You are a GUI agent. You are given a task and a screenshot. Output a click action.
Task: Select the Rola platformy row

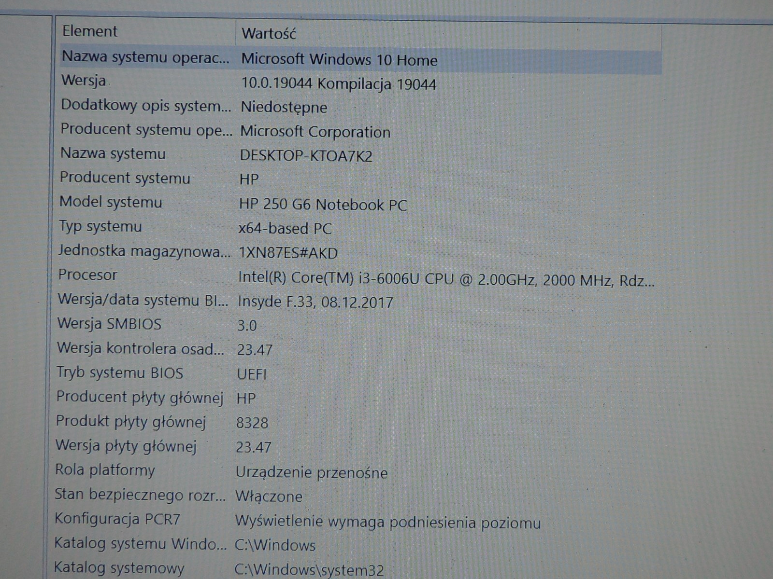coord(105,470)
